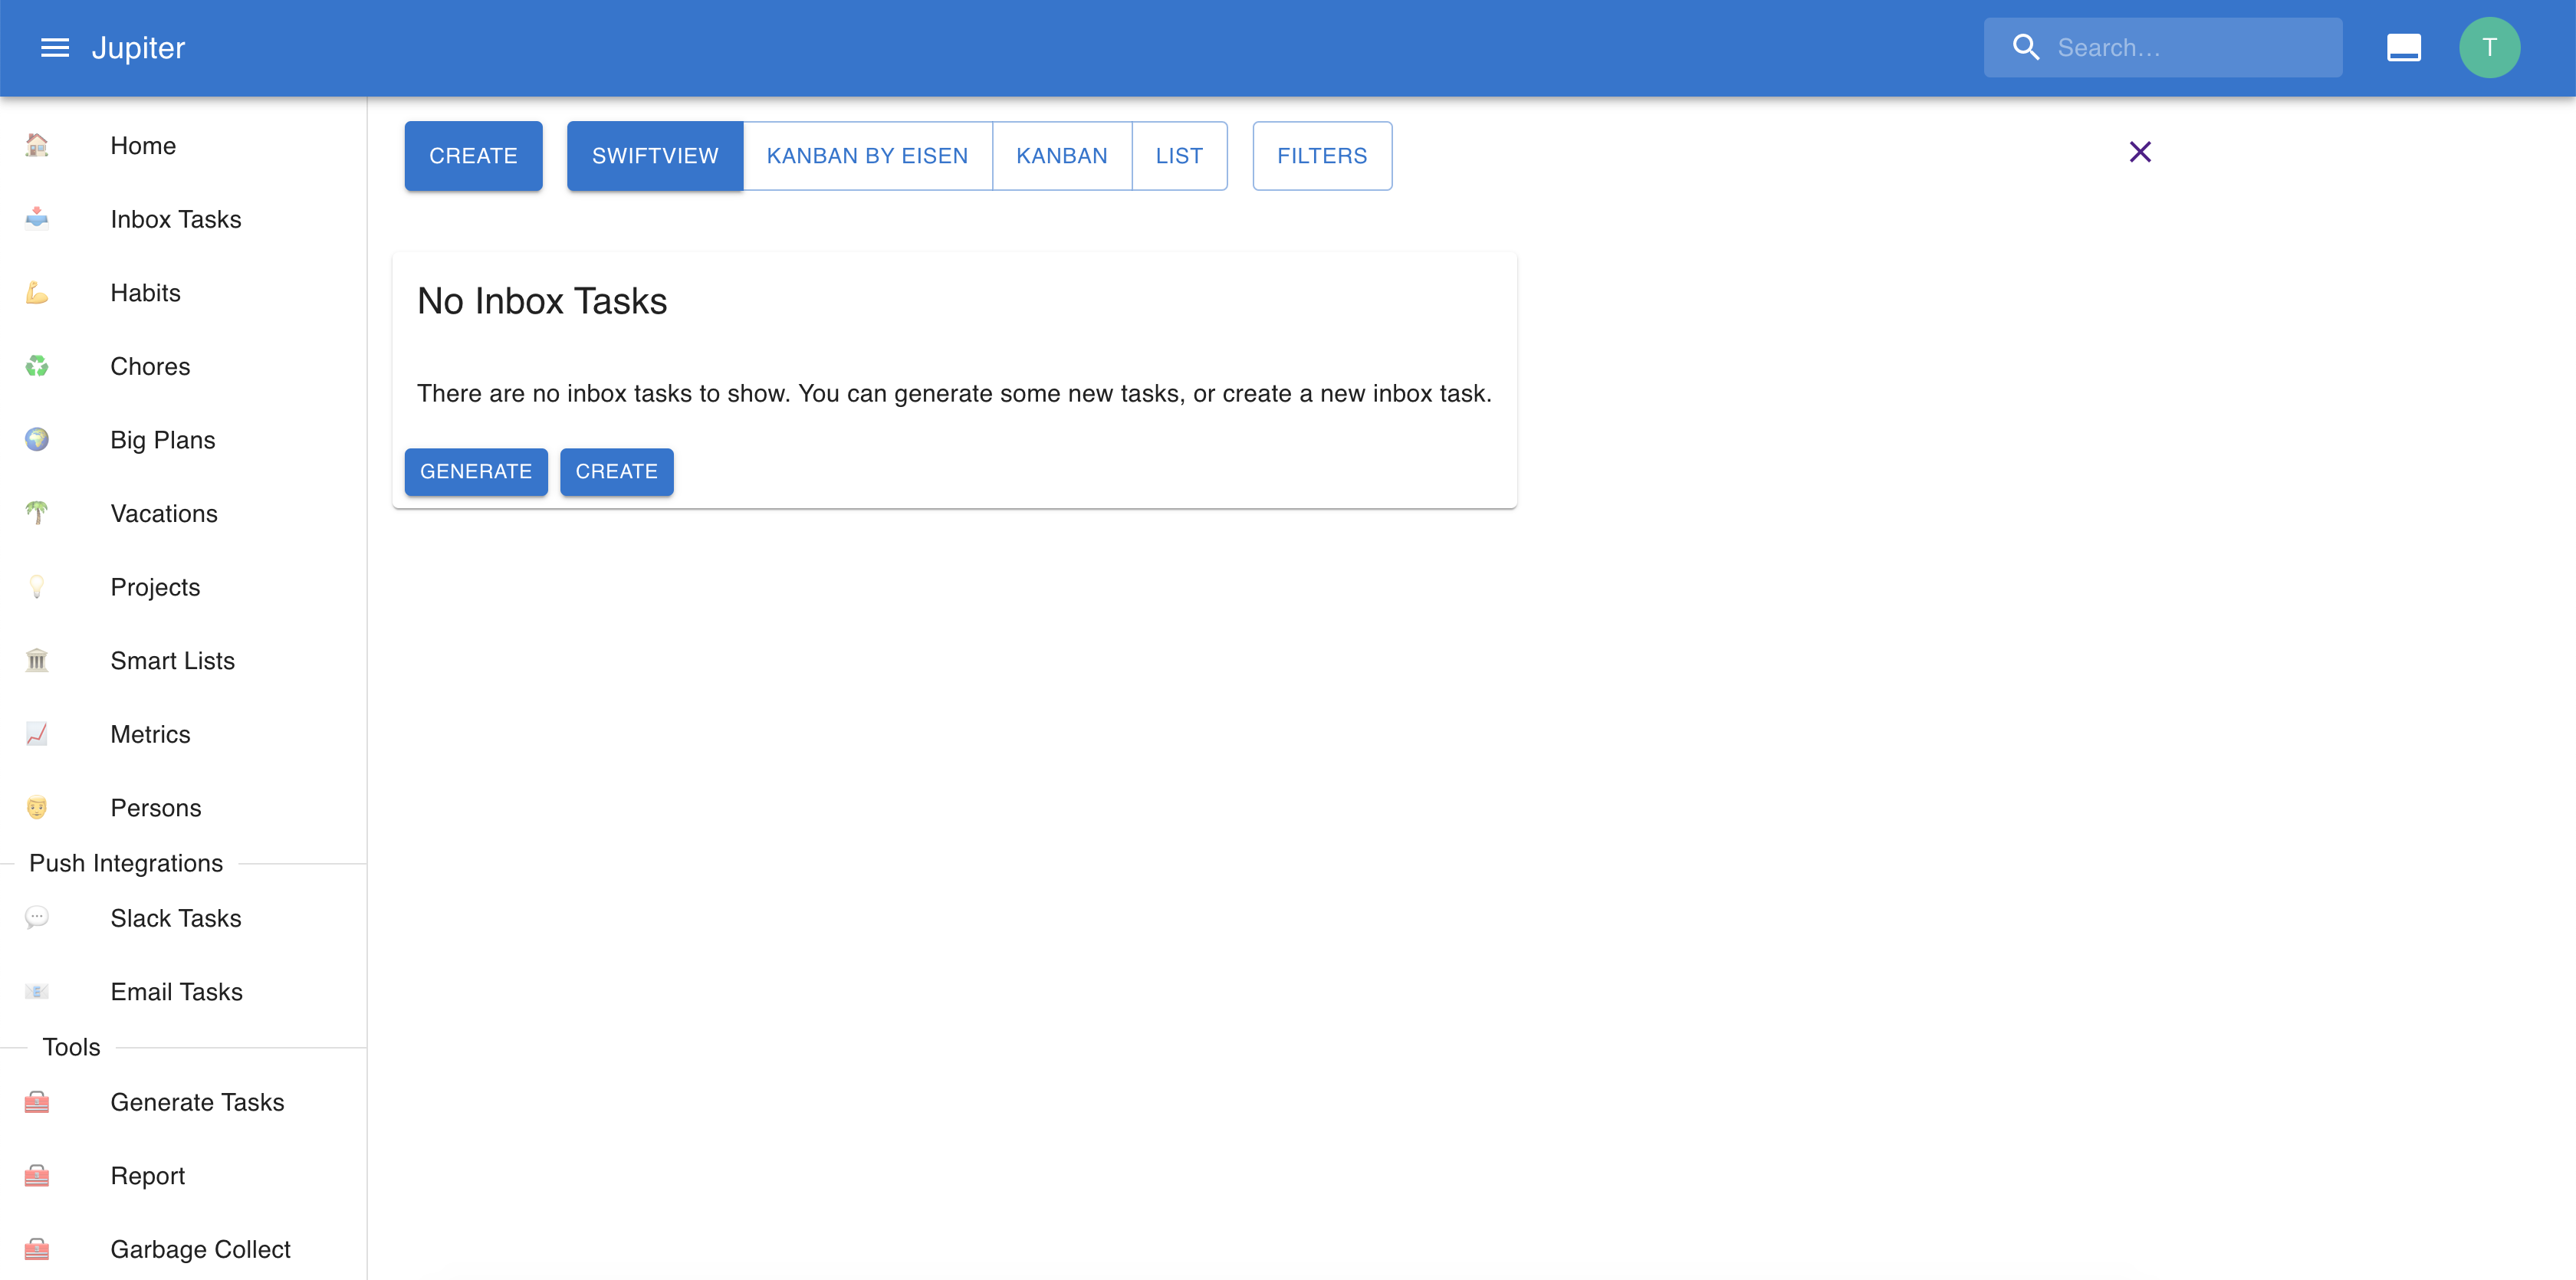
Task: Switch to the List view
Action: pyautogui.click(x=1179, y=156)
